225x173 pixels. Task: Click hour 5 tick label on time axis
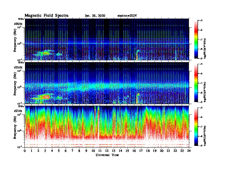59,151
